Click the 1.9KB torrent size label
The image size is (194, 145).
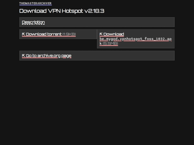69,34
